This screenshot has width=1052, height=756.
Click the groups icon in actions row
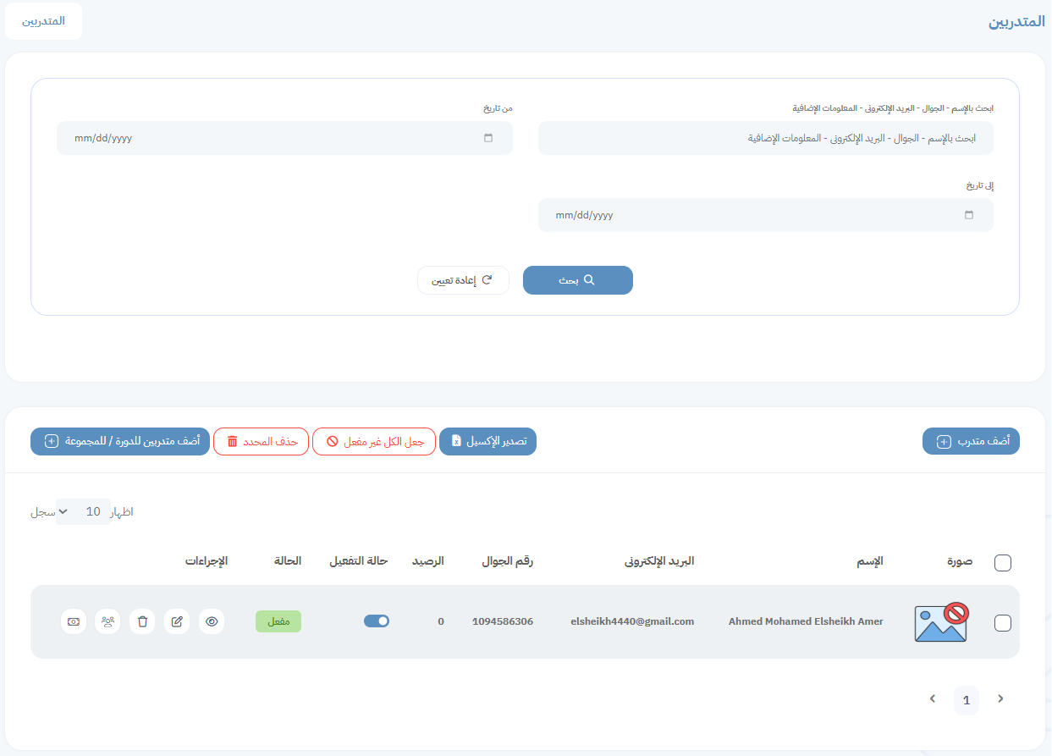point(107,621)
